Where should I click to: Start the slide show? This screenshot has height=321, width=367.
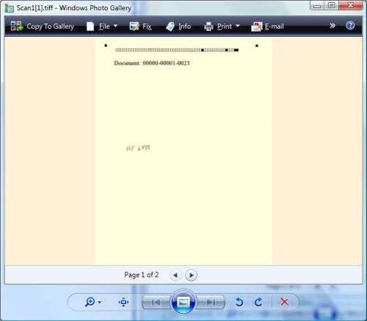tap(183, 302)
